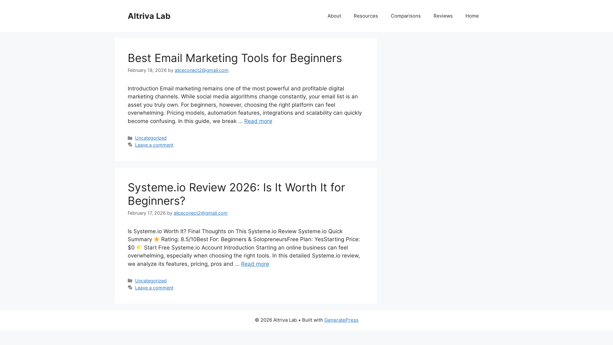Open the Best Email Marketing Tools post title
The width and height of the screenshot is (613, 345).
(235, 58)
